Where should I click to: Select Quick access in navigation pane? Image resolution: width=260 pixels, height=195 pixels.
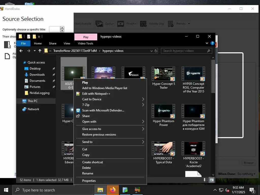36,62
